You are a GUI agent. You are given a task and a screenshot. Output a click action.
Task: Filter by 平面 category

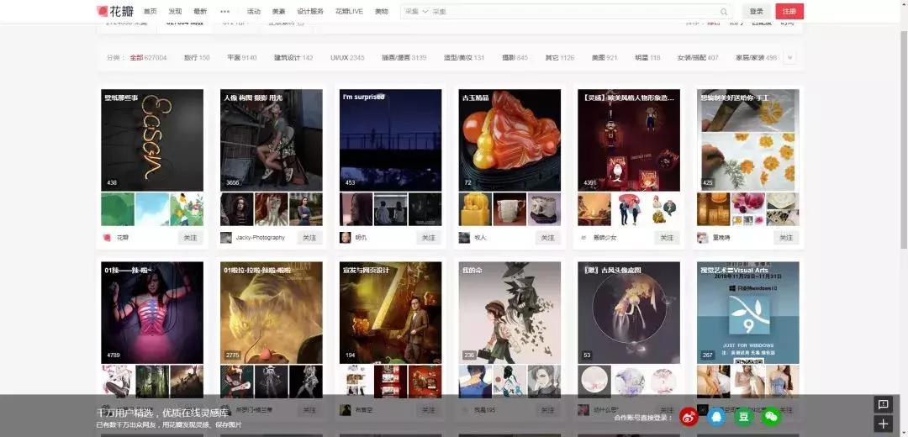pos(242,58)
